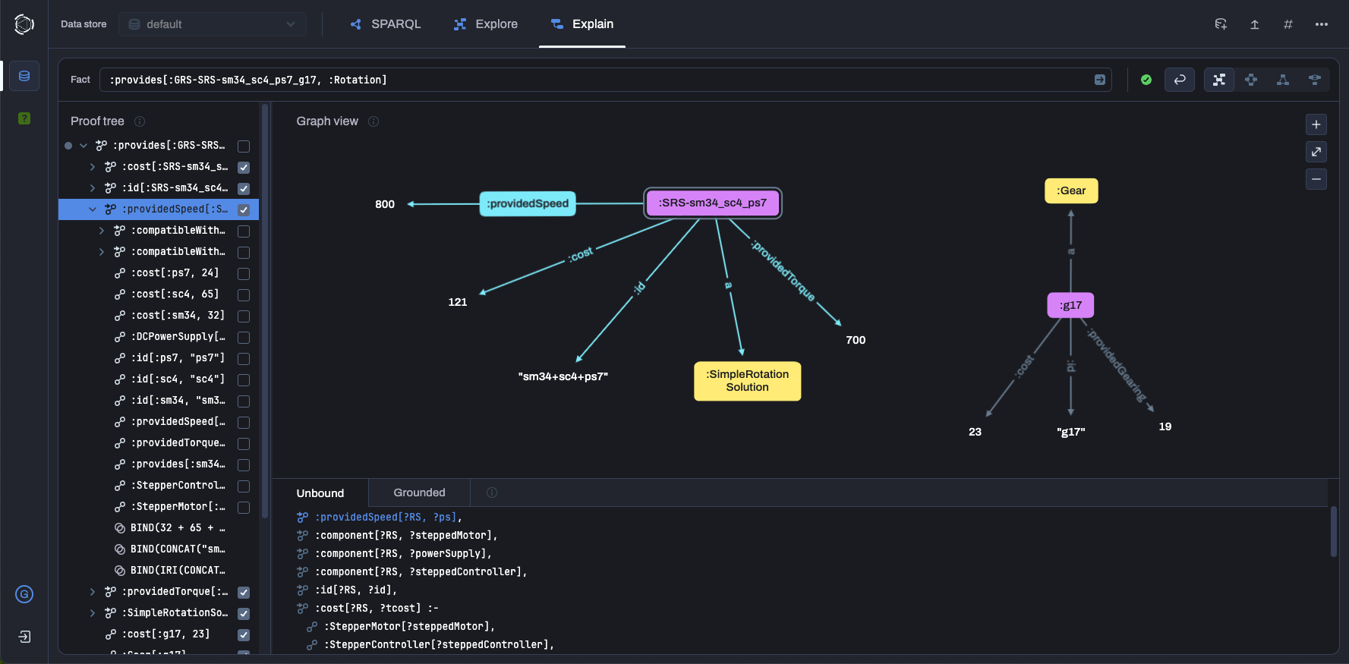Open the green help icon in sidebar
Screen dimensions: 1349x664
click(24, 118)
